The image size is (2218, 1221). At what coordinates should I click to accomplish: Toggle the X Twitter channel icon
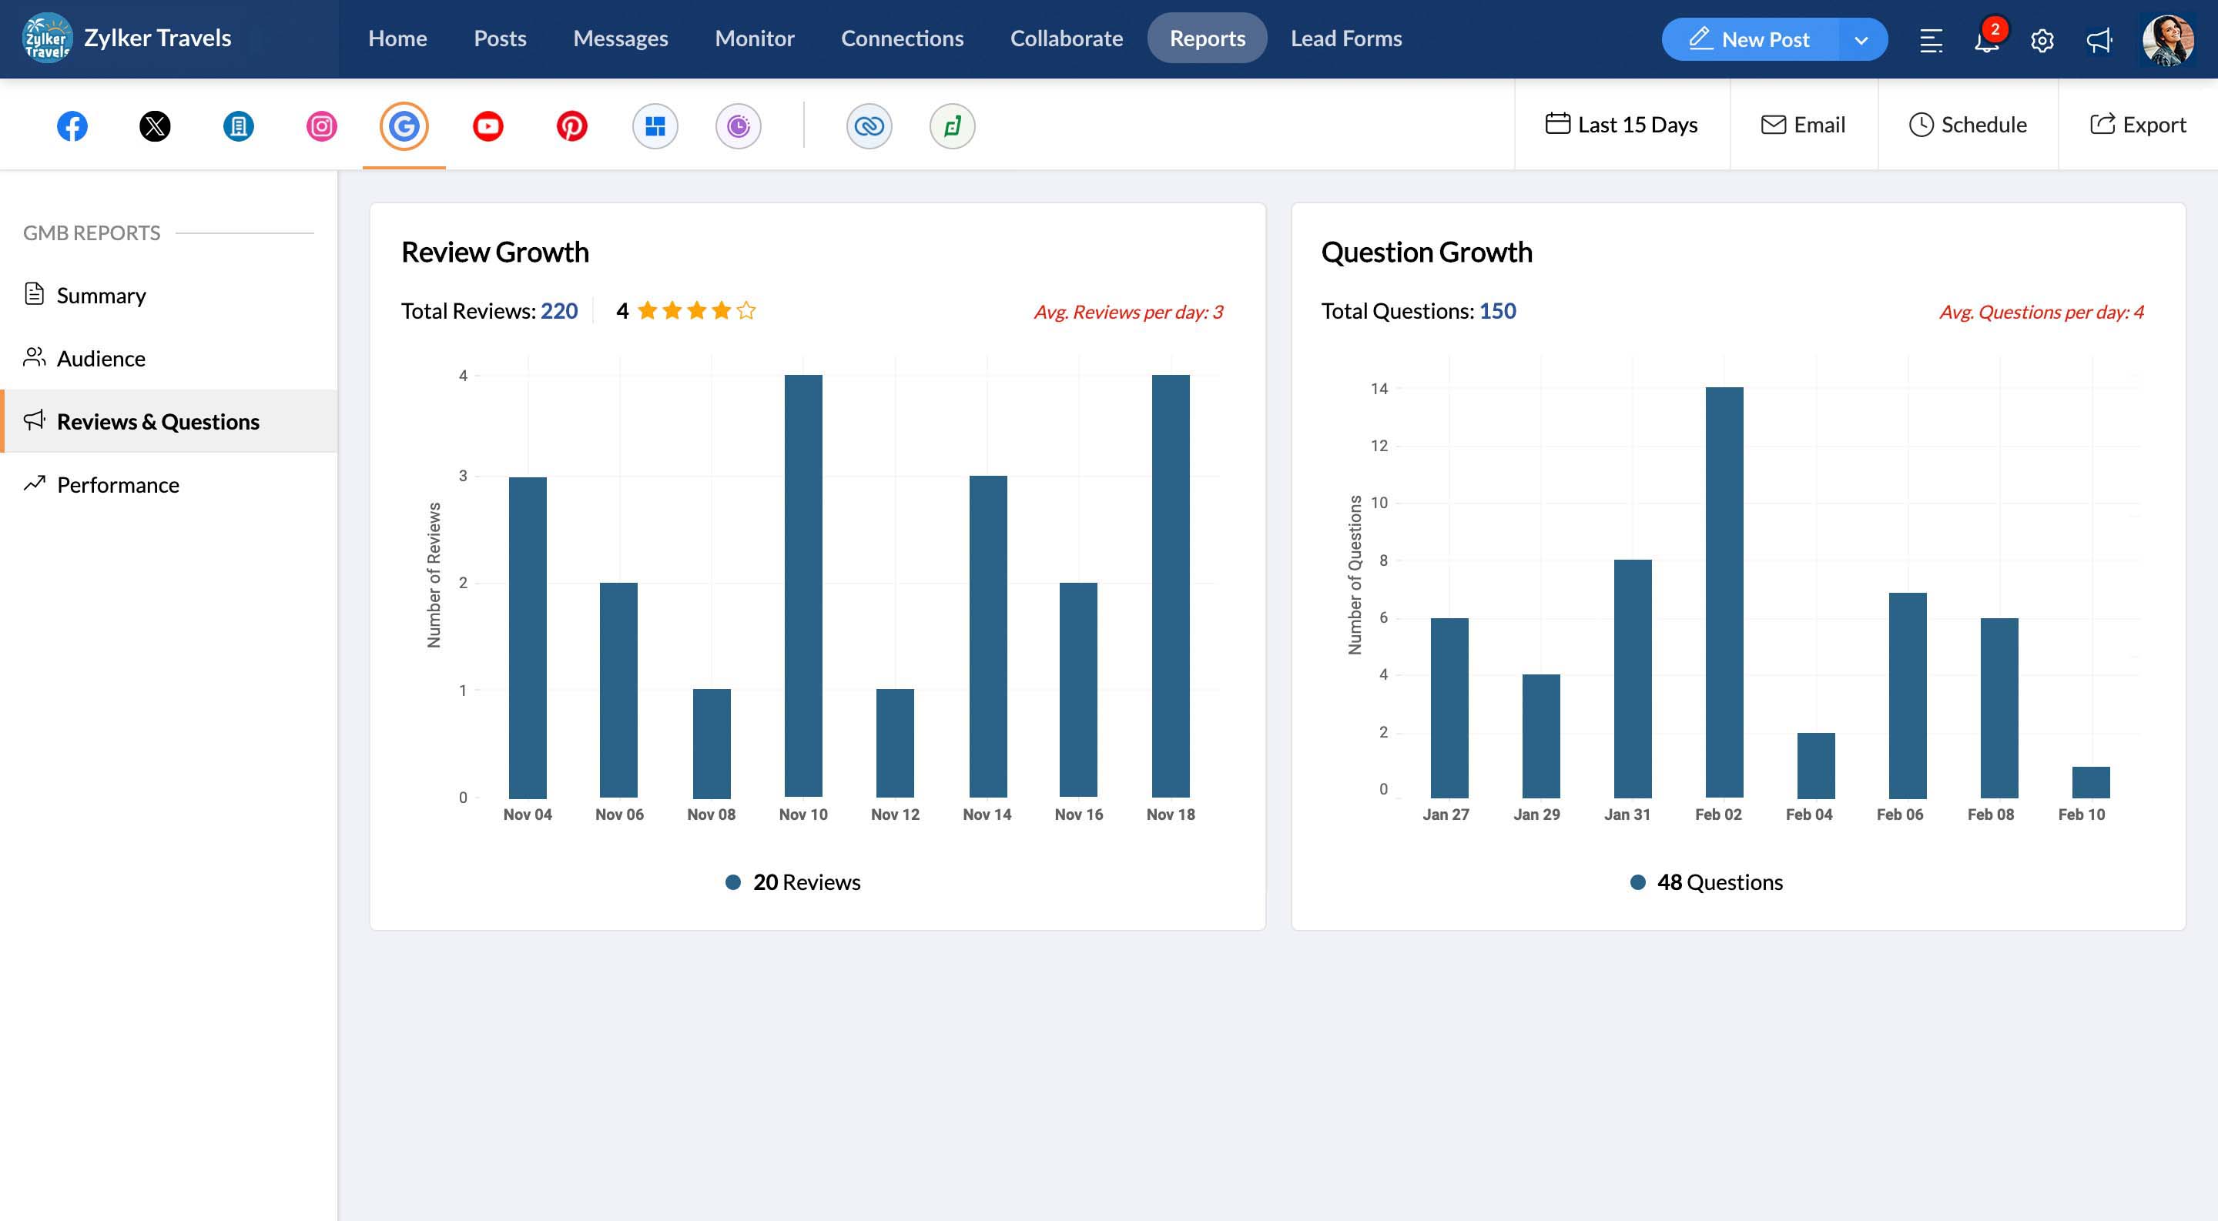pyautogui.click(x=155, y=125)
